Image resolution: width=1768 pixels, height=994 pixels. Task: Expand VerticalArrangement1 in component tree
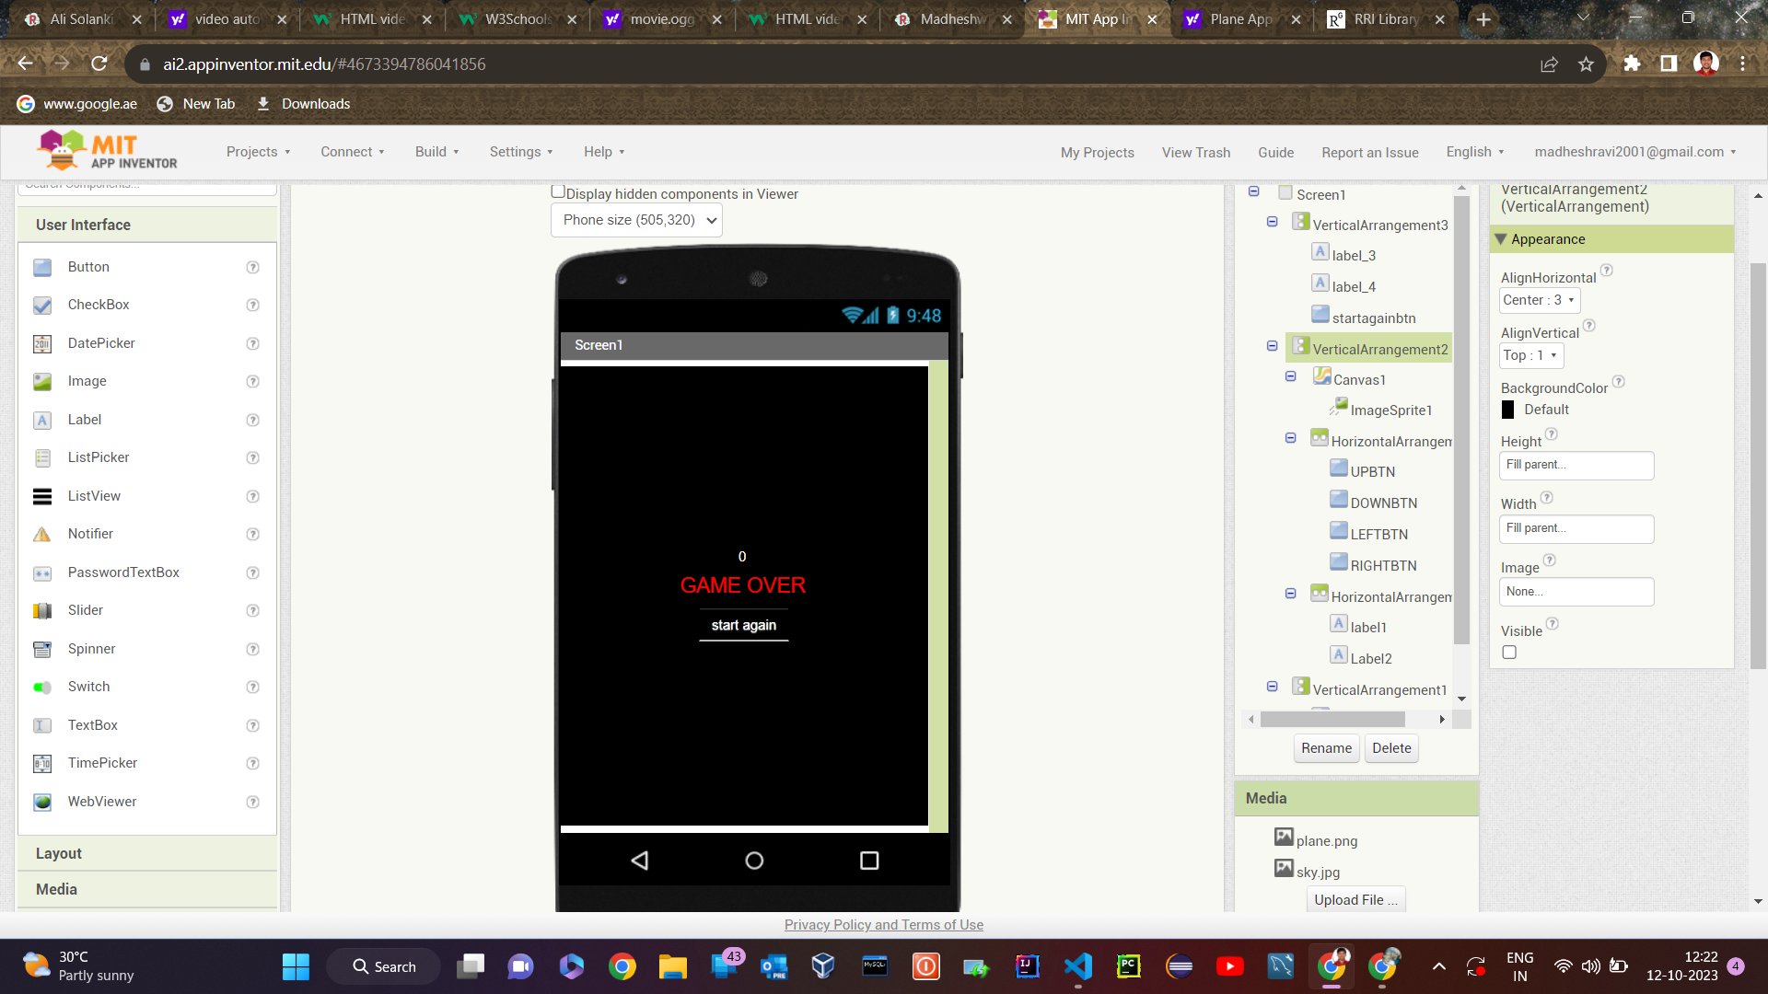[1274, 687]
